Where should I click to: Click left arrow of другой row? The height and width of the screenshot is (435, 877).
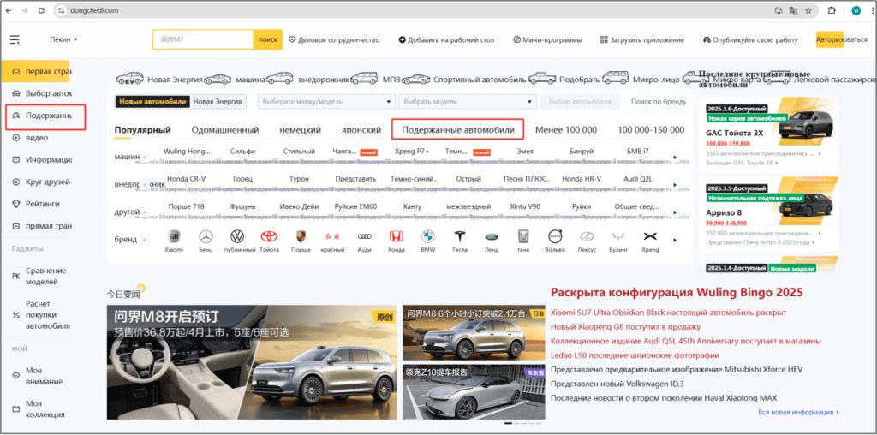(x=146, y=212)
